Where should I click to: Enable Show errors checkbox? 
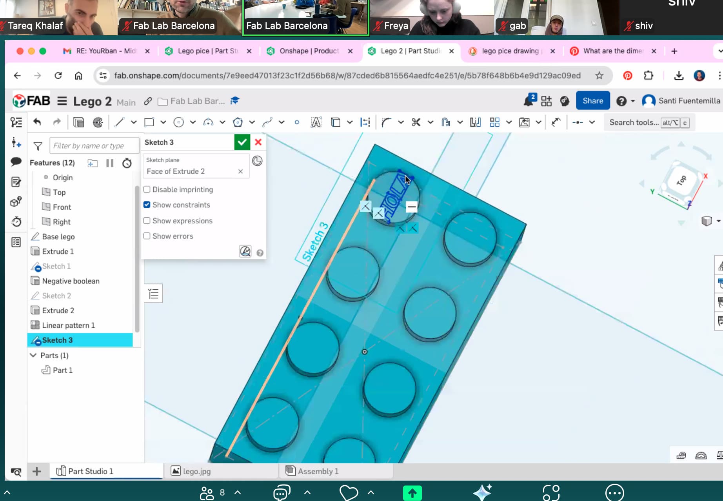tap(147, 236)
